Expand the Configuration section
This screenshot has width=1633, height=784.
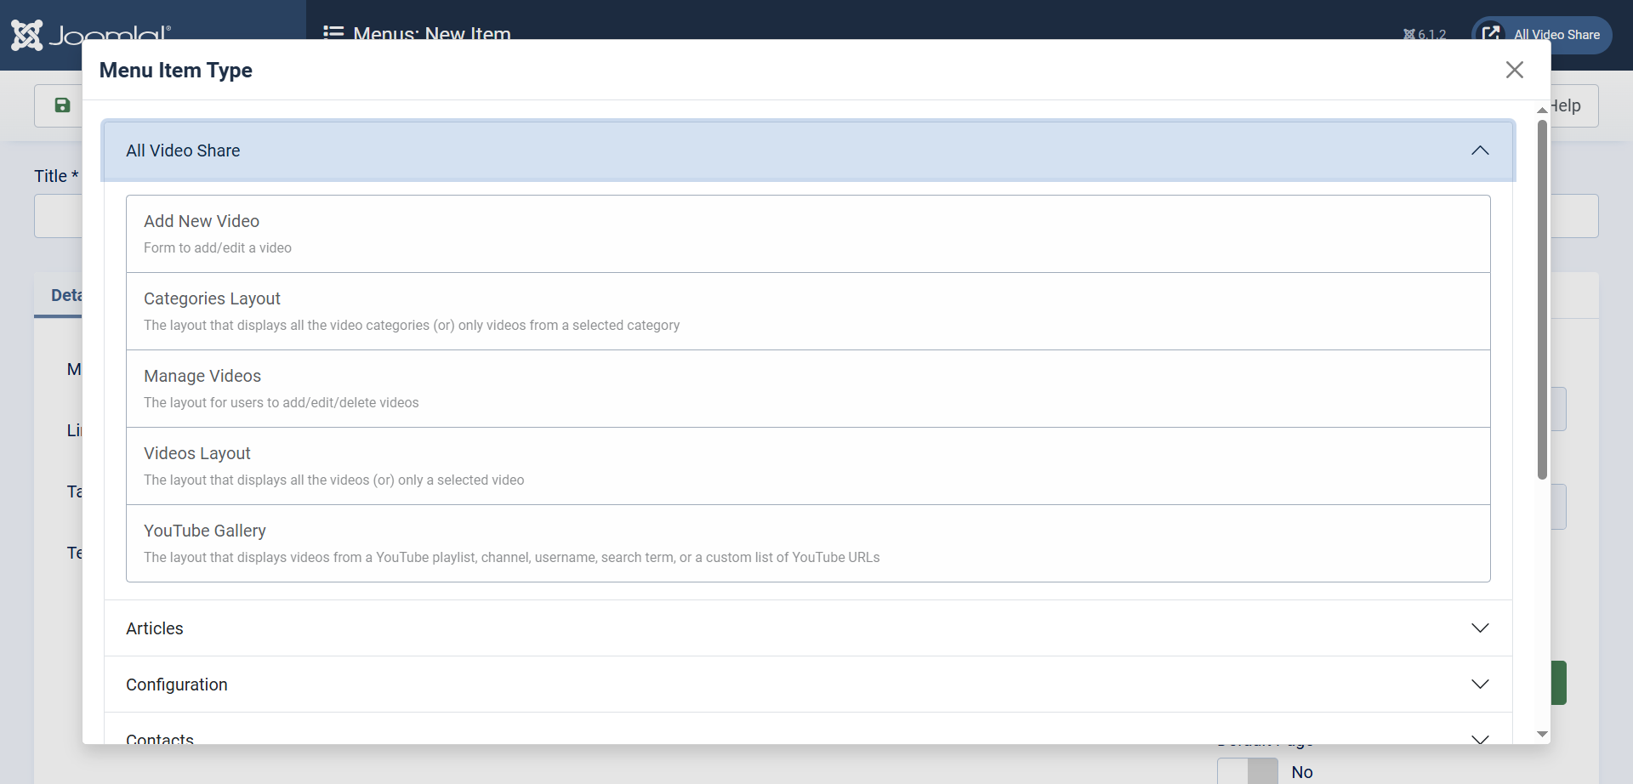tap(808, 685)
